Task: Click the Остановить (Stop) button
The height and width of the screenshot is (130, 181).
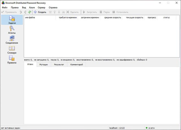Action: 120,12
